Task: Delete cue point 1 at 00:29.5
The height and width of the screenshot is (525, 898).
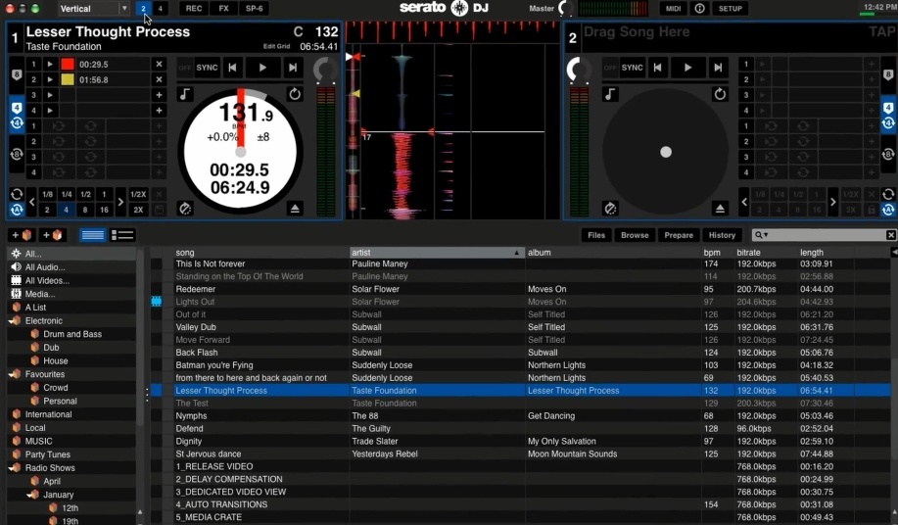Action: pyautogui.click(x=160, y=64)
